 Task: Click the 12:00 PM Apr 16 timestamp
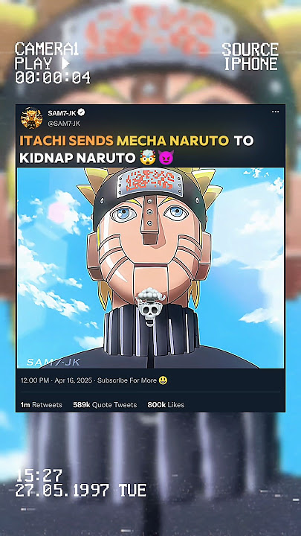click(x=56, y=380)
